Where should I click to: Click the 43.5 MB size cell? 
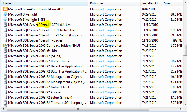[x=176, y=98]
